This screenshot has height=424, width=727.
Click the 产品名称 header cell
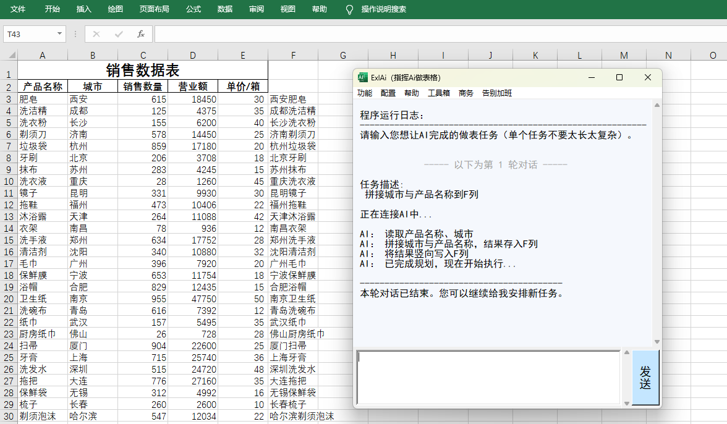click(43, 86)
